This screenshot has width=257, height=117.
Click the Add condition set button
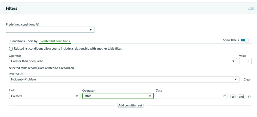(x=130, y=105)
